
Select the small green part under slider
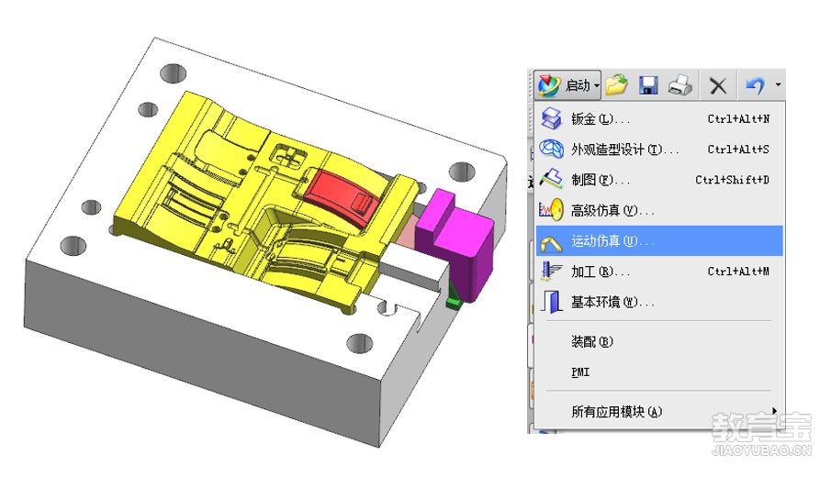[454, 297]
